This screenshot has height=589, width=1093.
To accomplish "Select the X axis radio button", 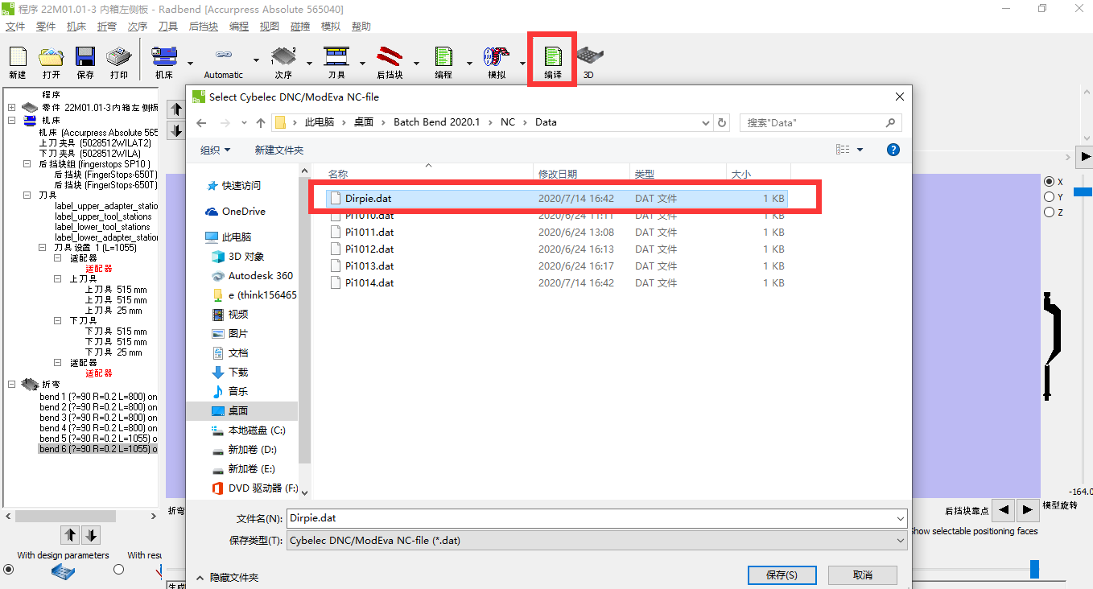I will (1049, 182).
